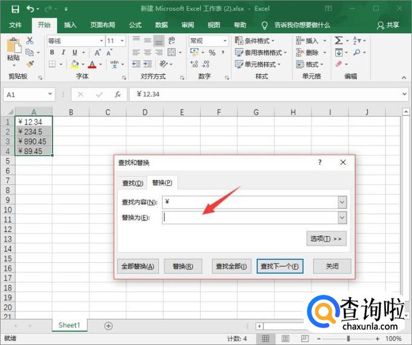Click Find and Select magnifier icon
412x345 pixels.
point(356,53)
